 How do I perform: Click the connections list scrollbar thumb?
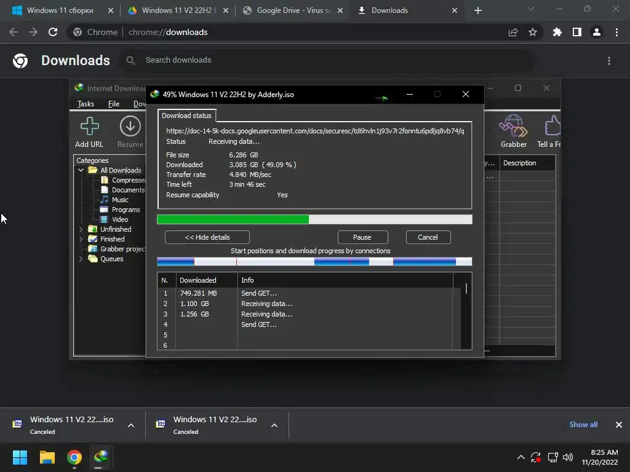466,289
